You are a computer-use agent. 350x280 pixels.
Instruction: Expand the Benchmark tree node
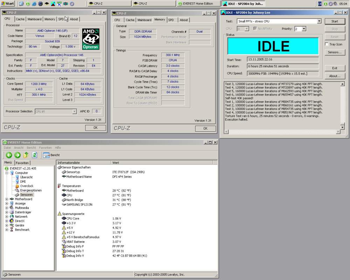click(x=7, y=230)
